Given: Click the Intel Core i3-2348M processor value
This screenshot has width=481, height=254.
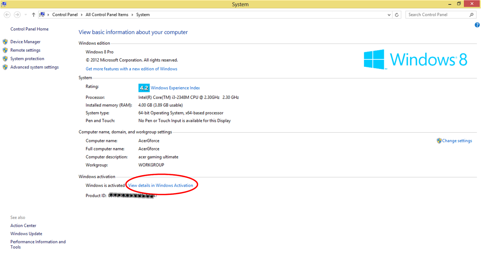Looking at the screenshot, I should click(x=188, y=97).
